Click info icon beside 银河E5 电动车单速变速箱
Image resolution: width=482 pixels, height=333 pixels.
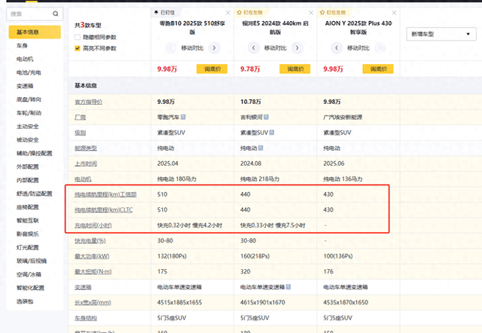[288, 286]
